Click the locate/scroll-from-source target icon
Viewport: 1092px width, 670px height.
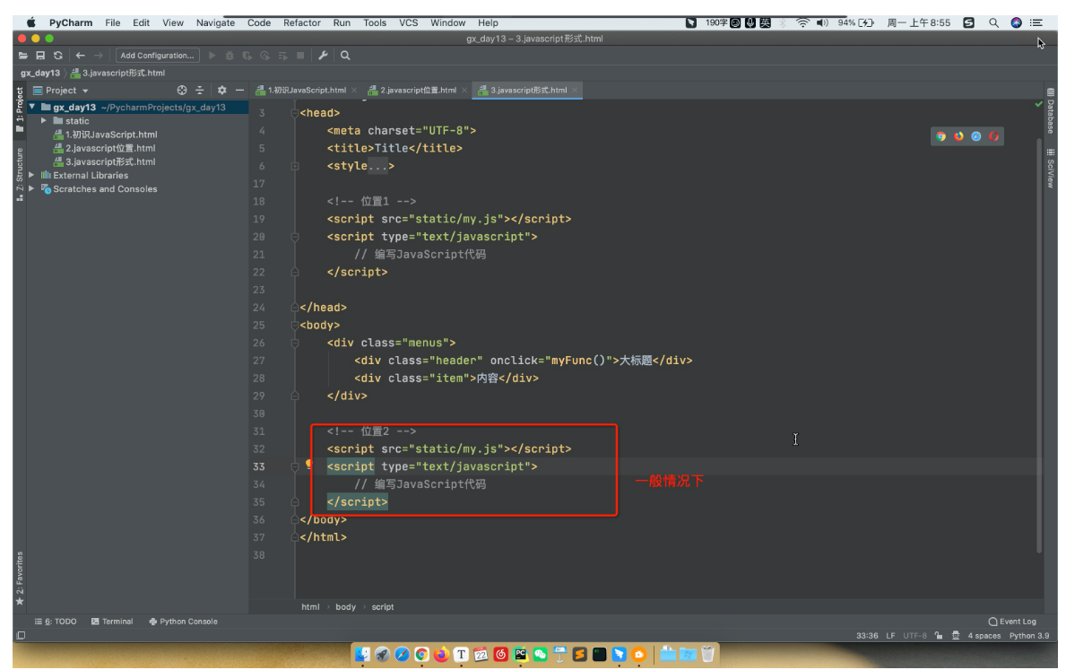[x=182, y=91]
